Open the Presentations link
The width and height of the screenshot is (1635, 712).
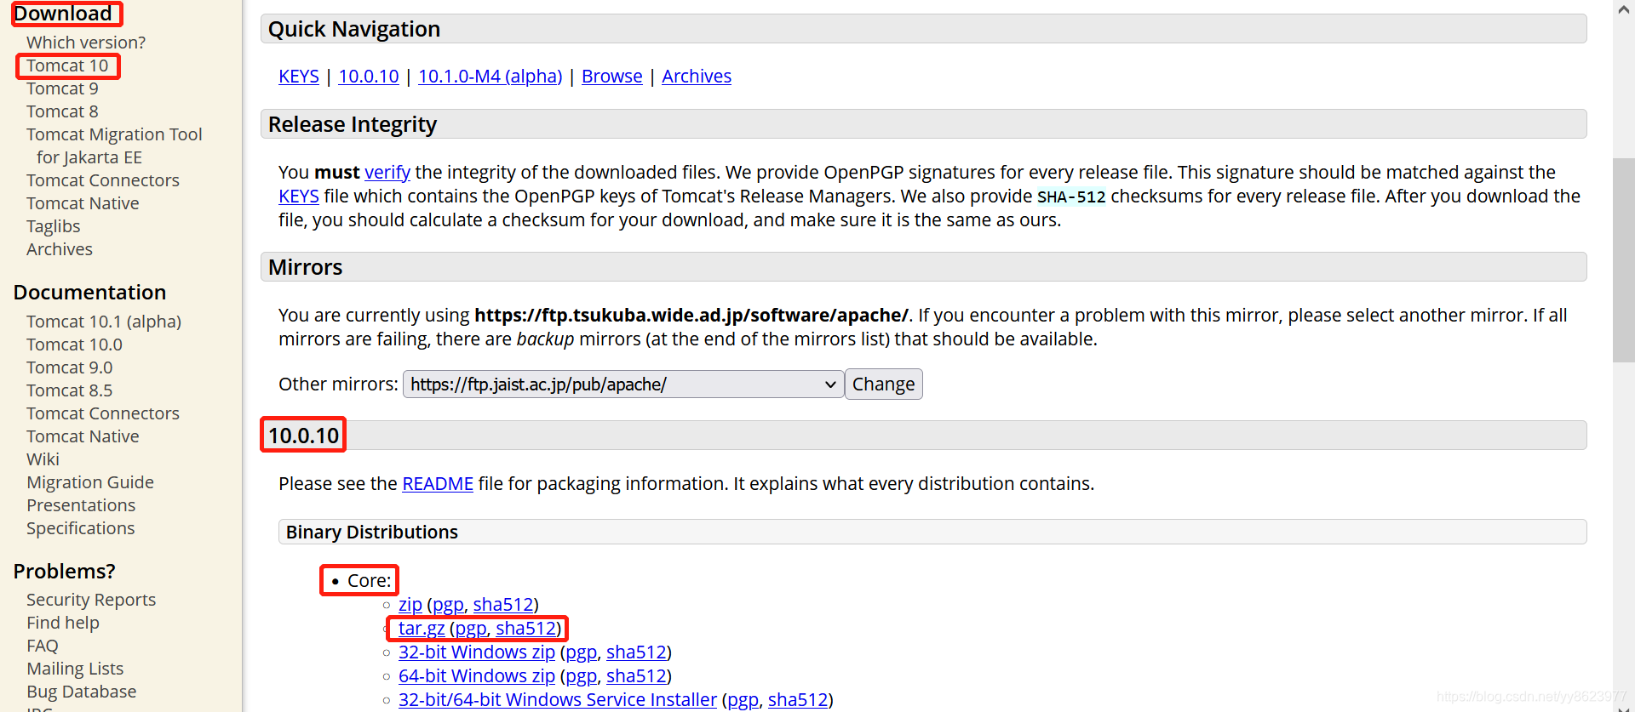(81, 505)
